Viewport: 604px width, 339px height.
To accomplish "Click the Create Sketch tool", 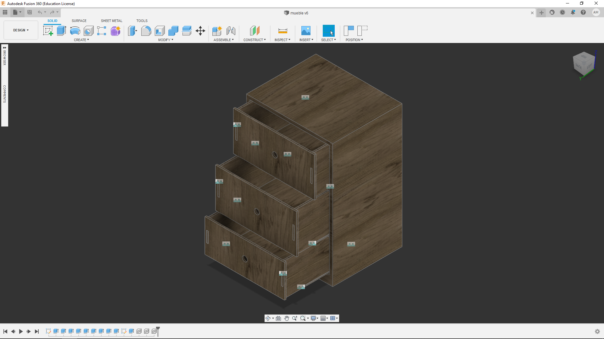I will click(48, 31).
